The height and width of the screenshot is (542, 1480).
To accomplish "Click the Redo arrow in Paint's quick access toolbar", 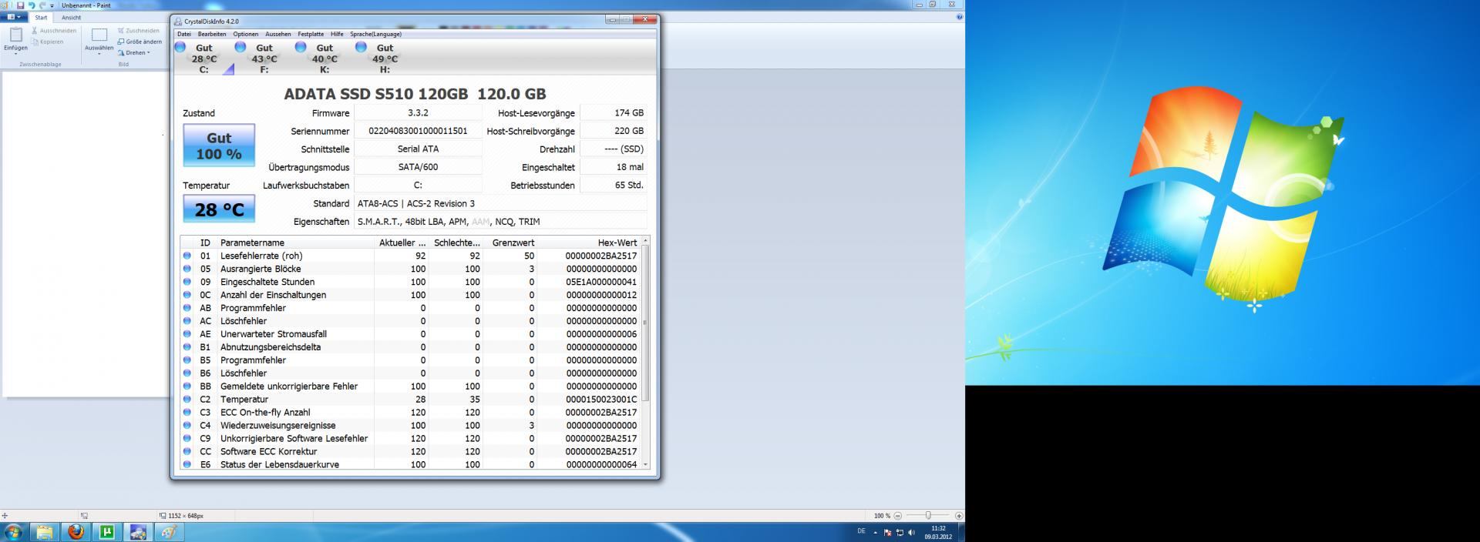I will [x=42, y=5].
